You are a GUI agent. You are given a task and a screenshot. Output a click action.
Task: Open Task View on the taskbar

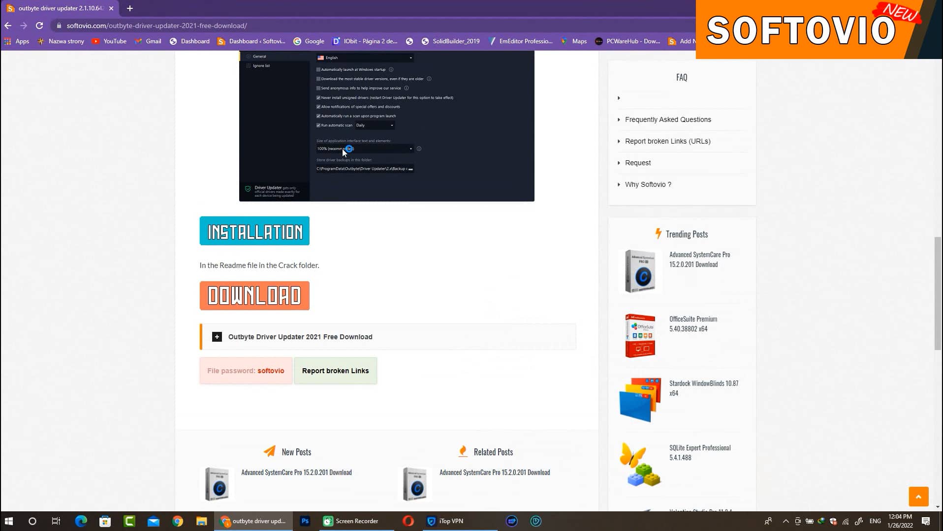pyautogui.click(x=56, y=521)
